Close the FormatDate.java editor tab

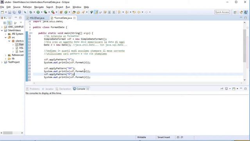[x=75, y=18]
